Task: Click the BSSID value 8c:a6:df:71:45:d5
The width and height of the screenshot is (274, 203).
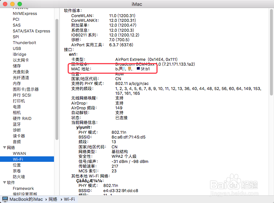Action: (x=128, y=137)
